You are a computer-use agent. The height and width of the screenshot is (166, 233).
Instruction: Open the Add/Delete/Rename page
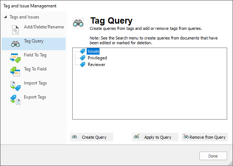(x=44, y=27)
